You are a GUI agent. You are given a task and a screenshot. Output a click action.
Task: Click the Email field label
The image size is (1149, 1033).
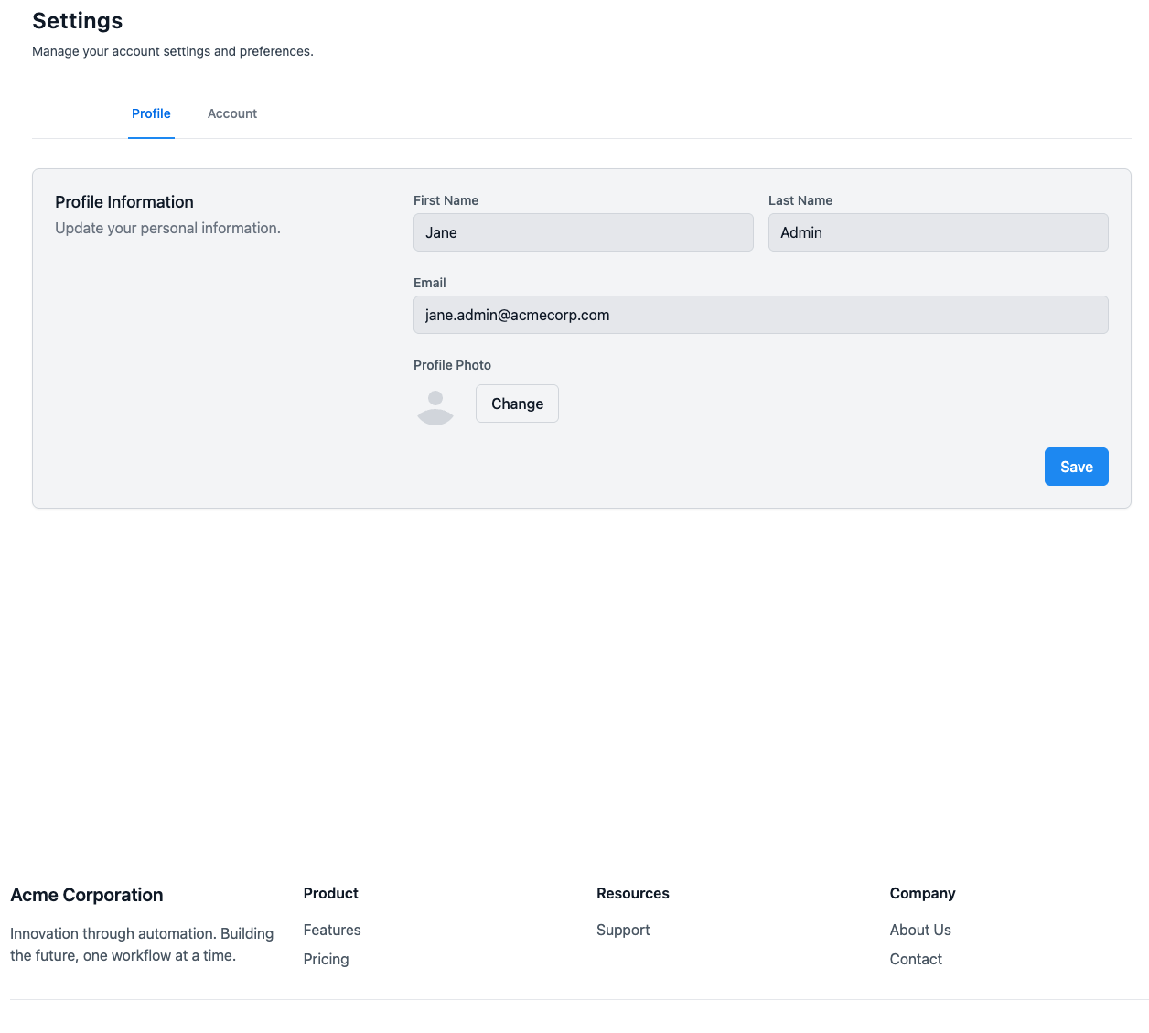coord(430,283)
